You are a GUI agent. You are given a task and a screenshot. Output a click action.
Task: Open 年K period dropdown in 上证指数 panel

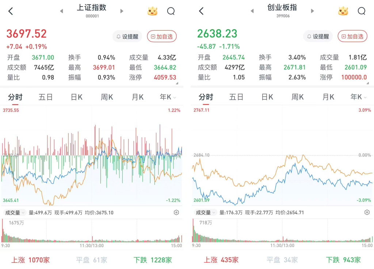[x=168, y=97]
